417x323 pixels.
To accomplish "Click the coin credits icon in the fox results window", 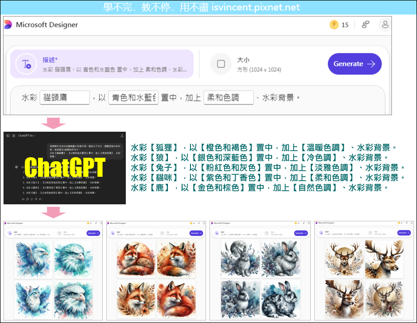I will coord(190,223).
